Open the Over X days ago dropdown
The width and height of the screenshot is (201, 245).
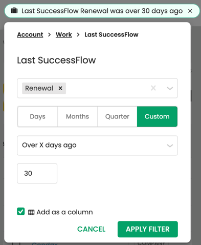(x=97, y=146)
